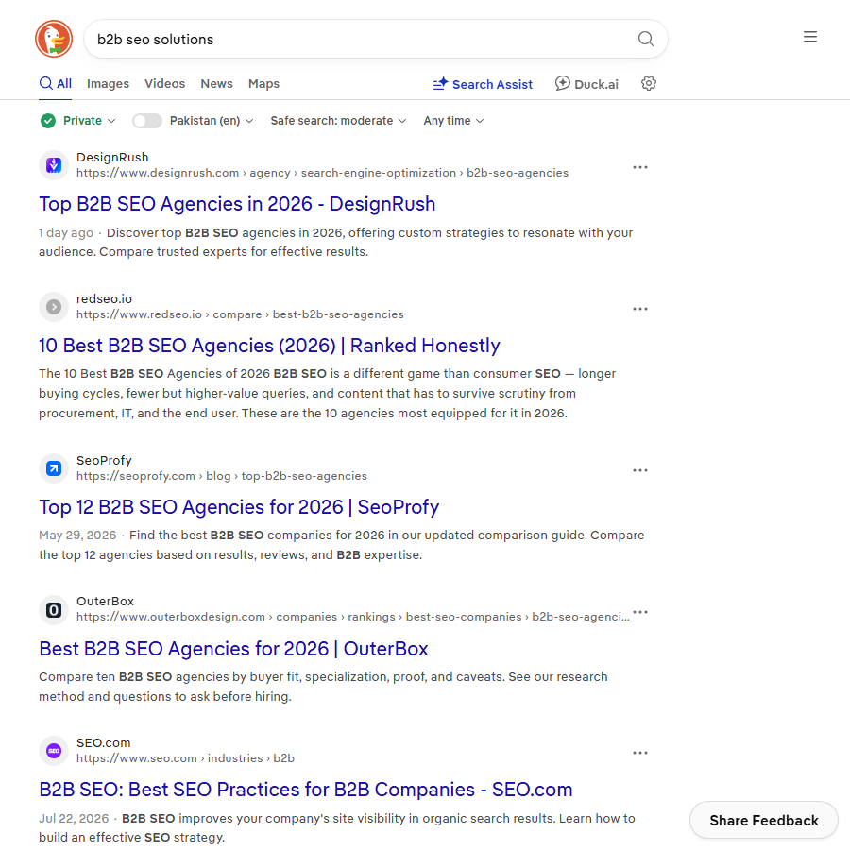Switch to the Videos tab
850x850 pixels.
point(164,83)
